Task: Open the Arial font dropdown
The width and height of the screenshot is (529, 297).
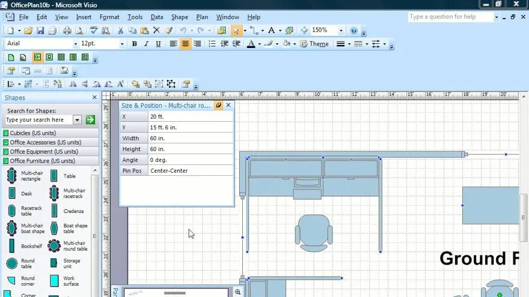Action: pos(75,44)
